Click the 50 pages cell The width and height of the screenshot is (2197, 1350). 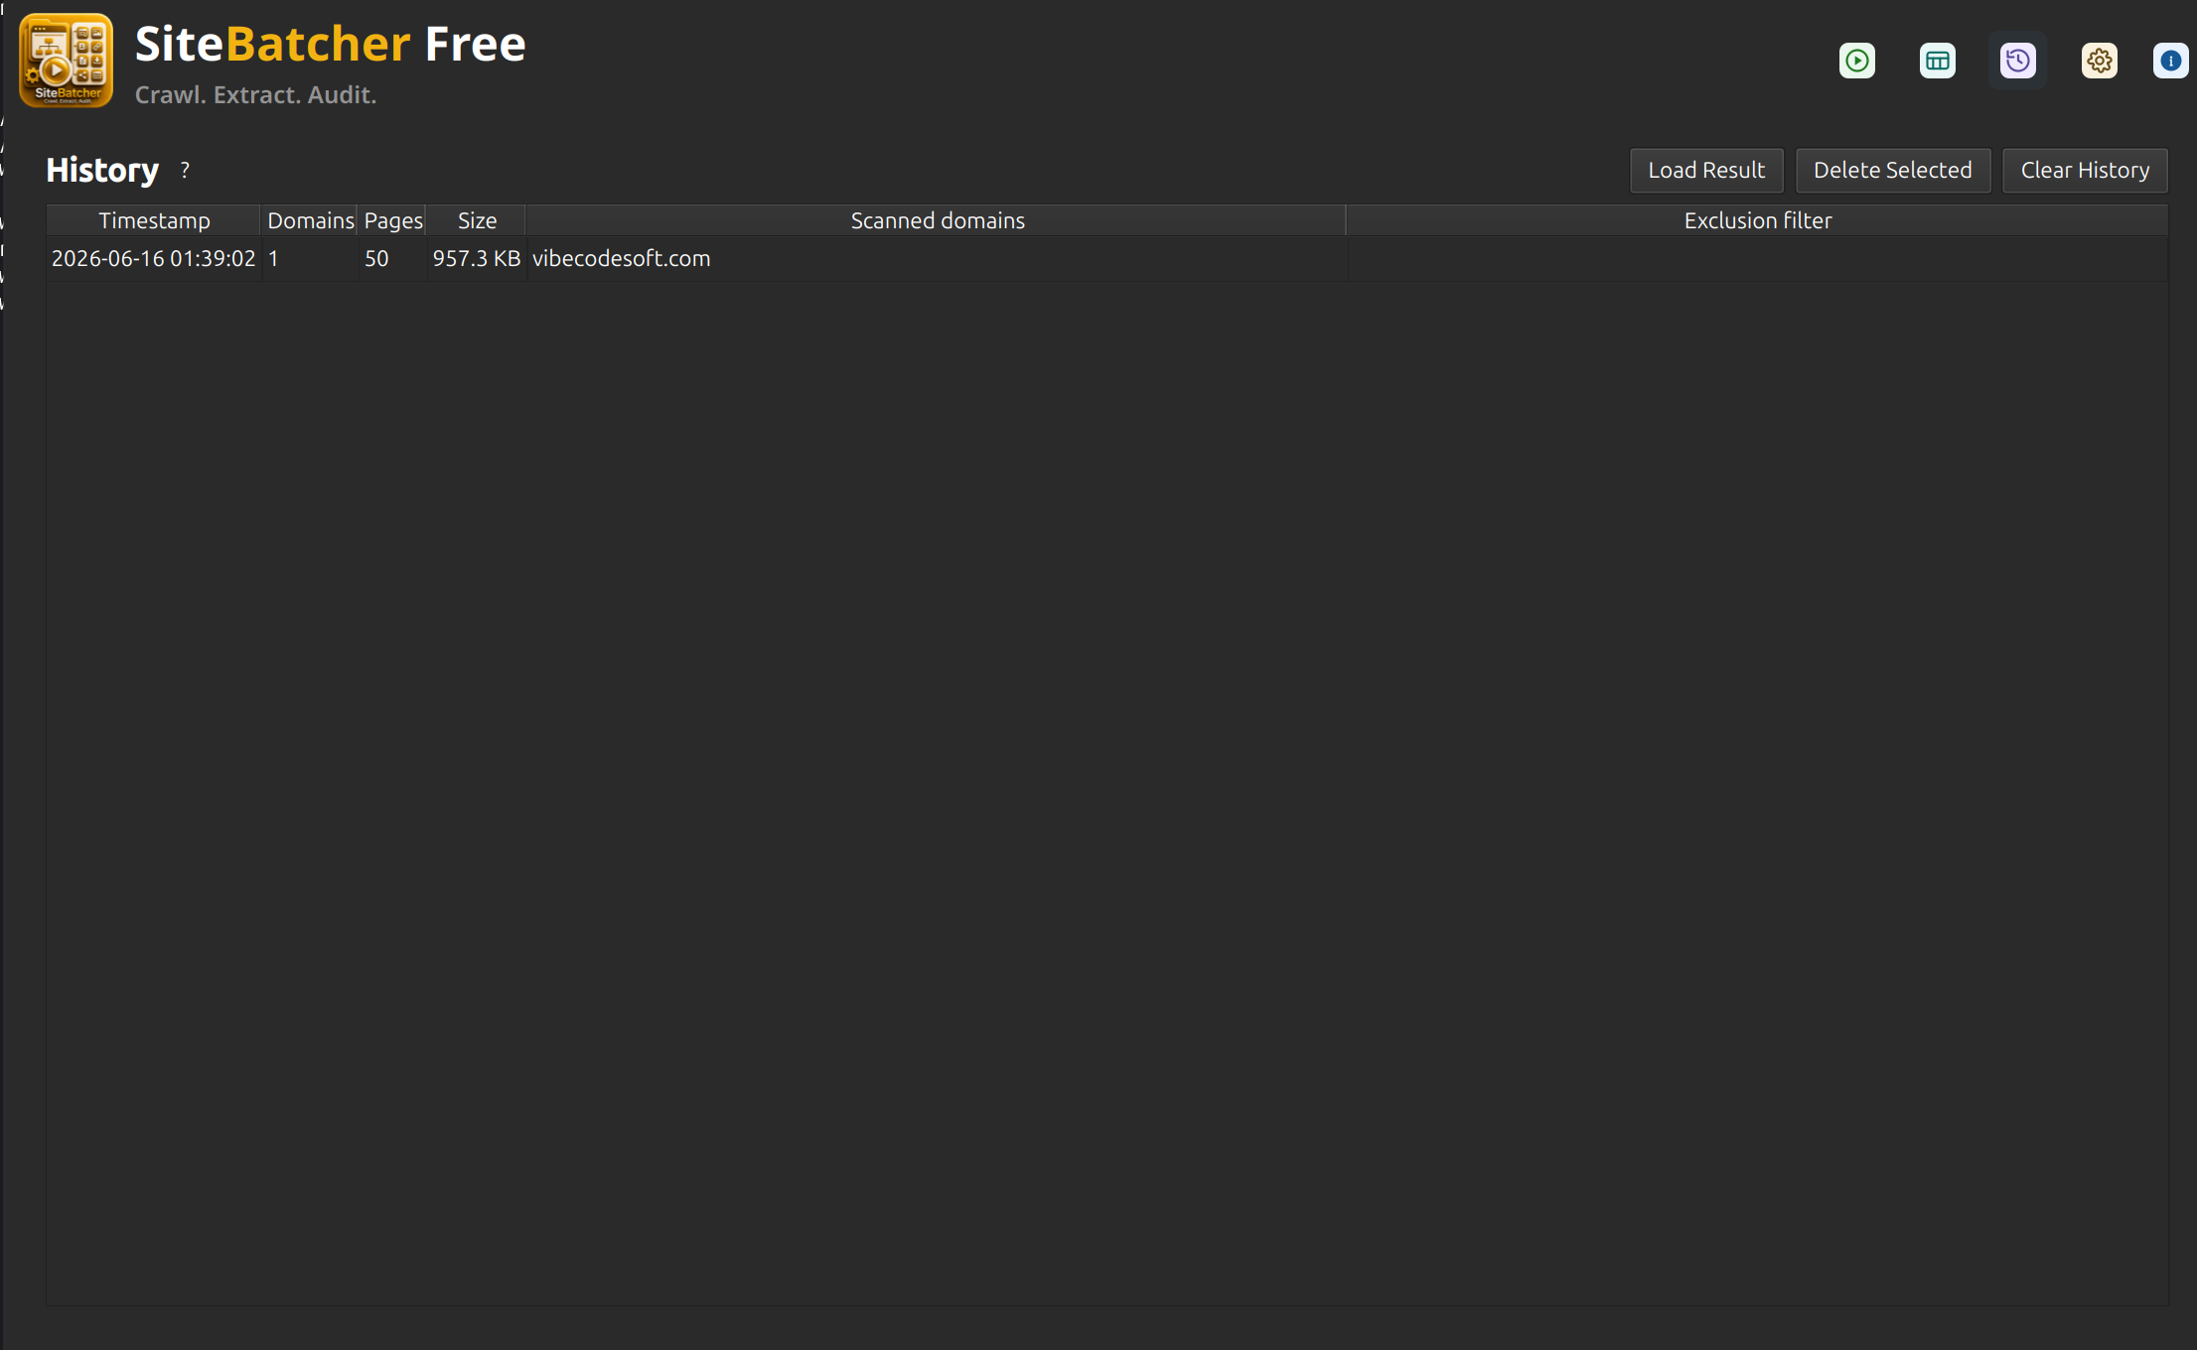[x=392, y=258]
